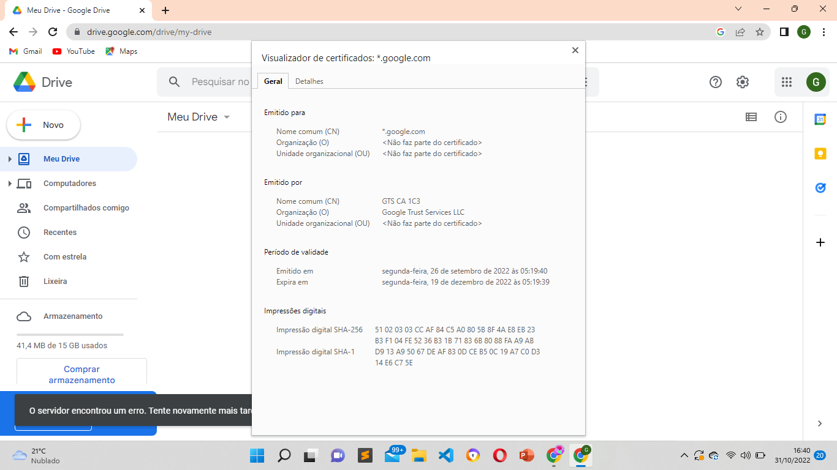
Task: Open the Lixeira trash
Action: tap(55, 282)
